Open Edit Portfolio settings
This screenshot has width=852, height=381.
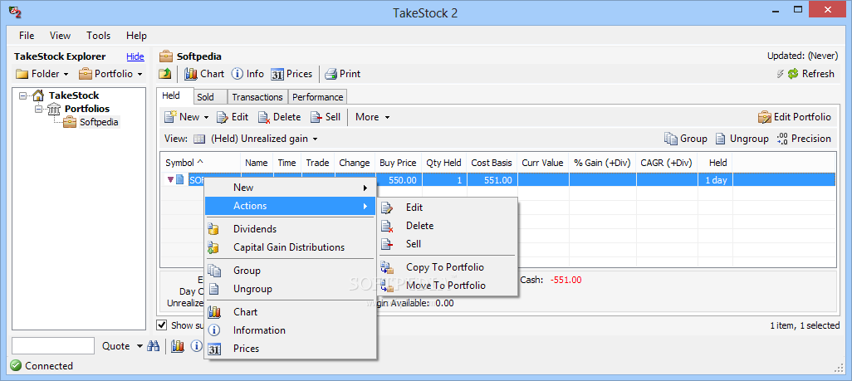click(795, 117)
